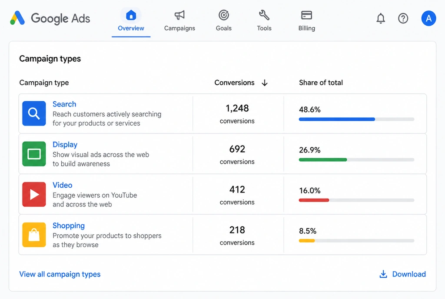Click the 692 conversions value

[237, 149]
